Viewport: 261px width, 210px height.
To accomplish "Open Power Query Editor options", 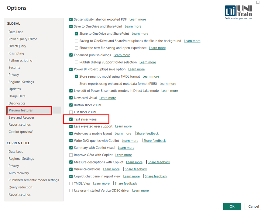I will (23, 39).
